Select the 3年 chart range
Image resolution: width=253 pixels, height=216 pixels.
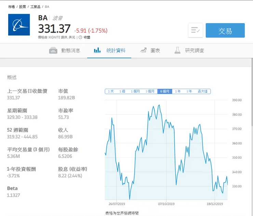point(189,91)
